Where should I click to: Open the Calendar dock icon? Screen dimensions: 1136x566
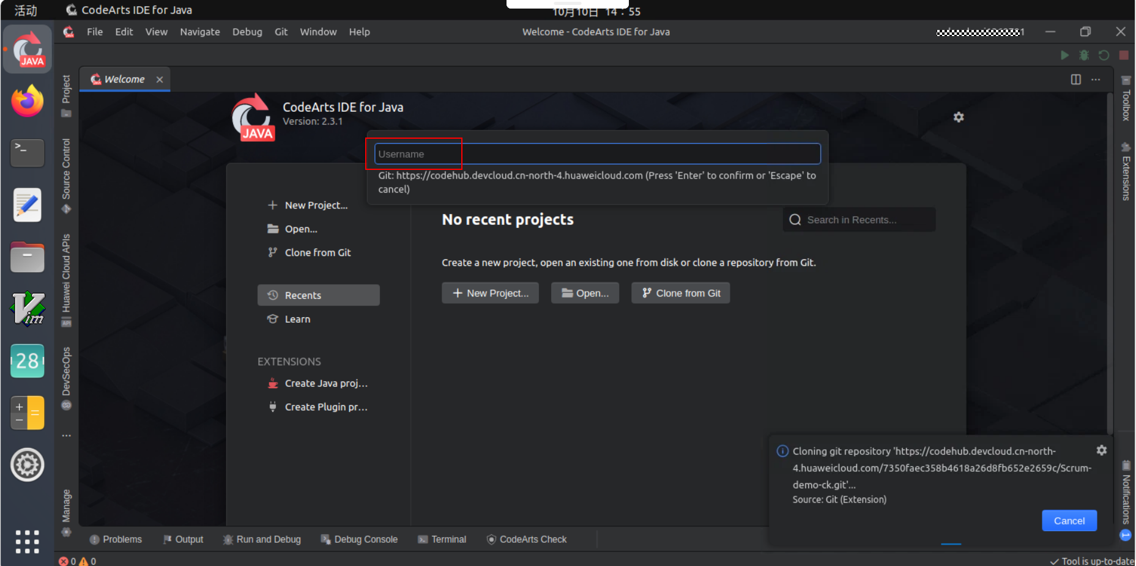pos(28,361)
